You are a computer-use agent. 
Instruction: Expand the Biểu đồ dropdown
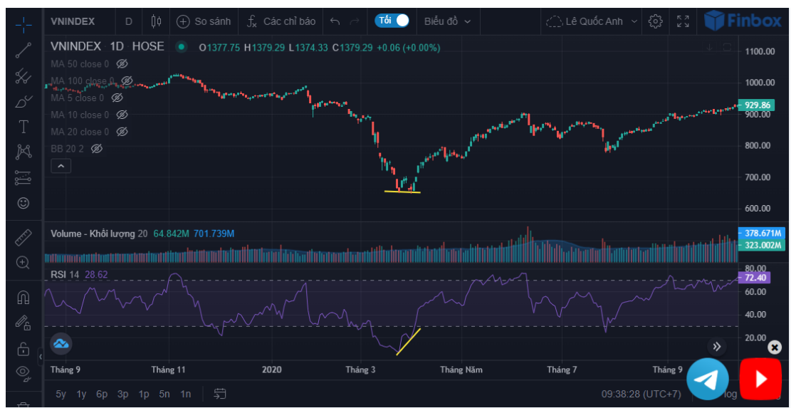point(447,21)
